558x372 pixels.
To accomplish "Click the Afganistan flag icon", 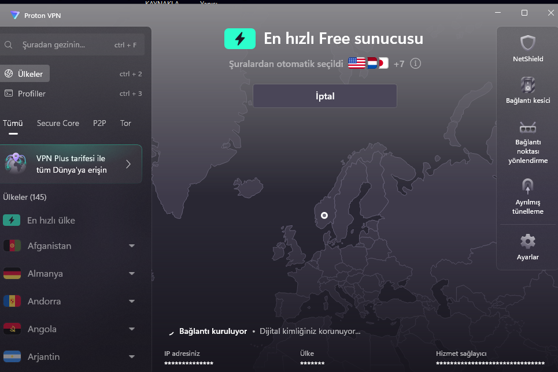I will coord(12,245).
